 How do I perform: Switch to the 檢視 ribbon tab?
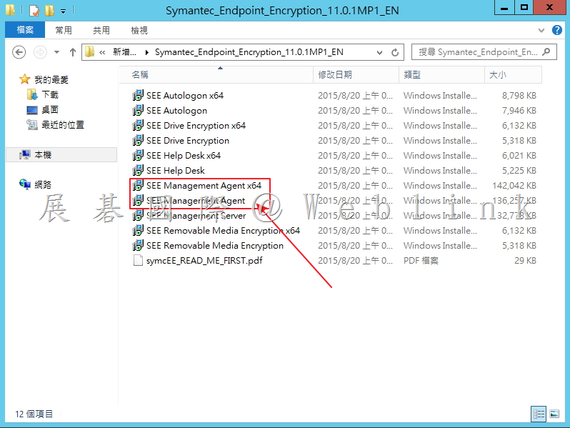(139, 30)
